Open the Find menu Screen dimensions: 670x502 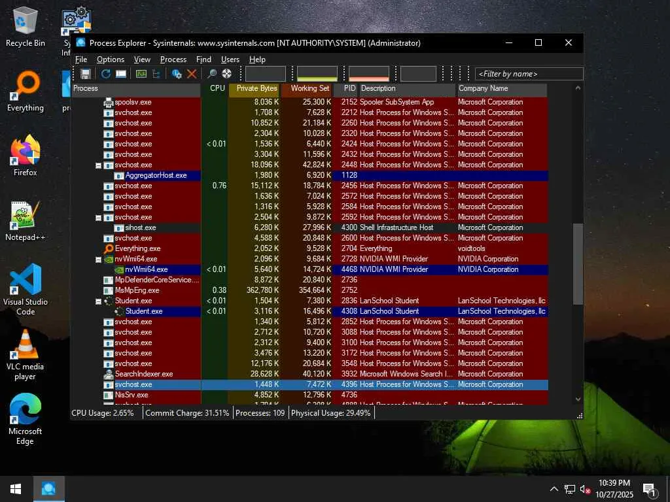coord(204,59)
